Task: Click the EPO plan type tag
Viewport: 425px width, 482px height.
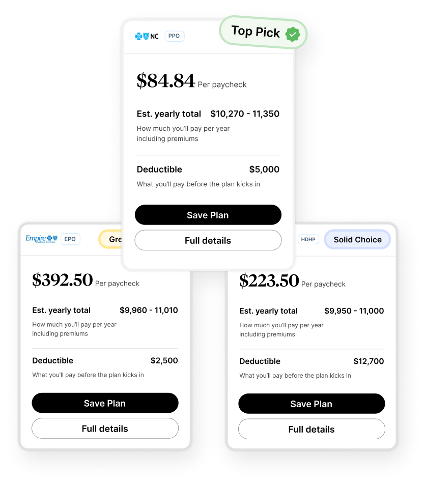Action: (70, 239)
